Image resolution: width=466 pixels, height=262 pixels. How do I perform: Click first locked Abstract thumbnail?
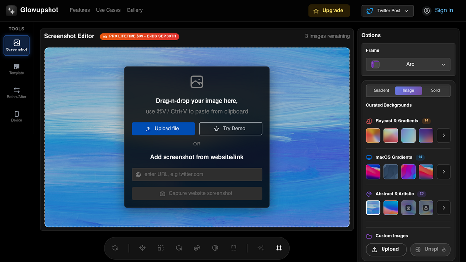click(408, 208)
